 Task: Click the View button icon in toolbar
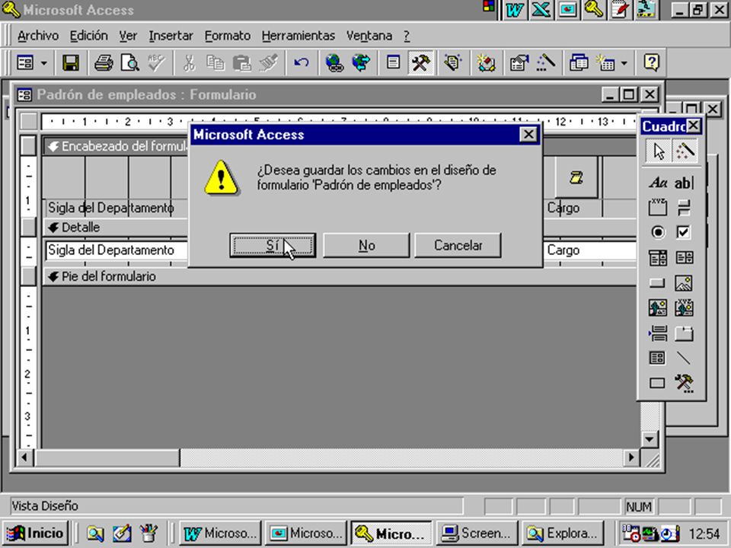[x=24, y=62]
